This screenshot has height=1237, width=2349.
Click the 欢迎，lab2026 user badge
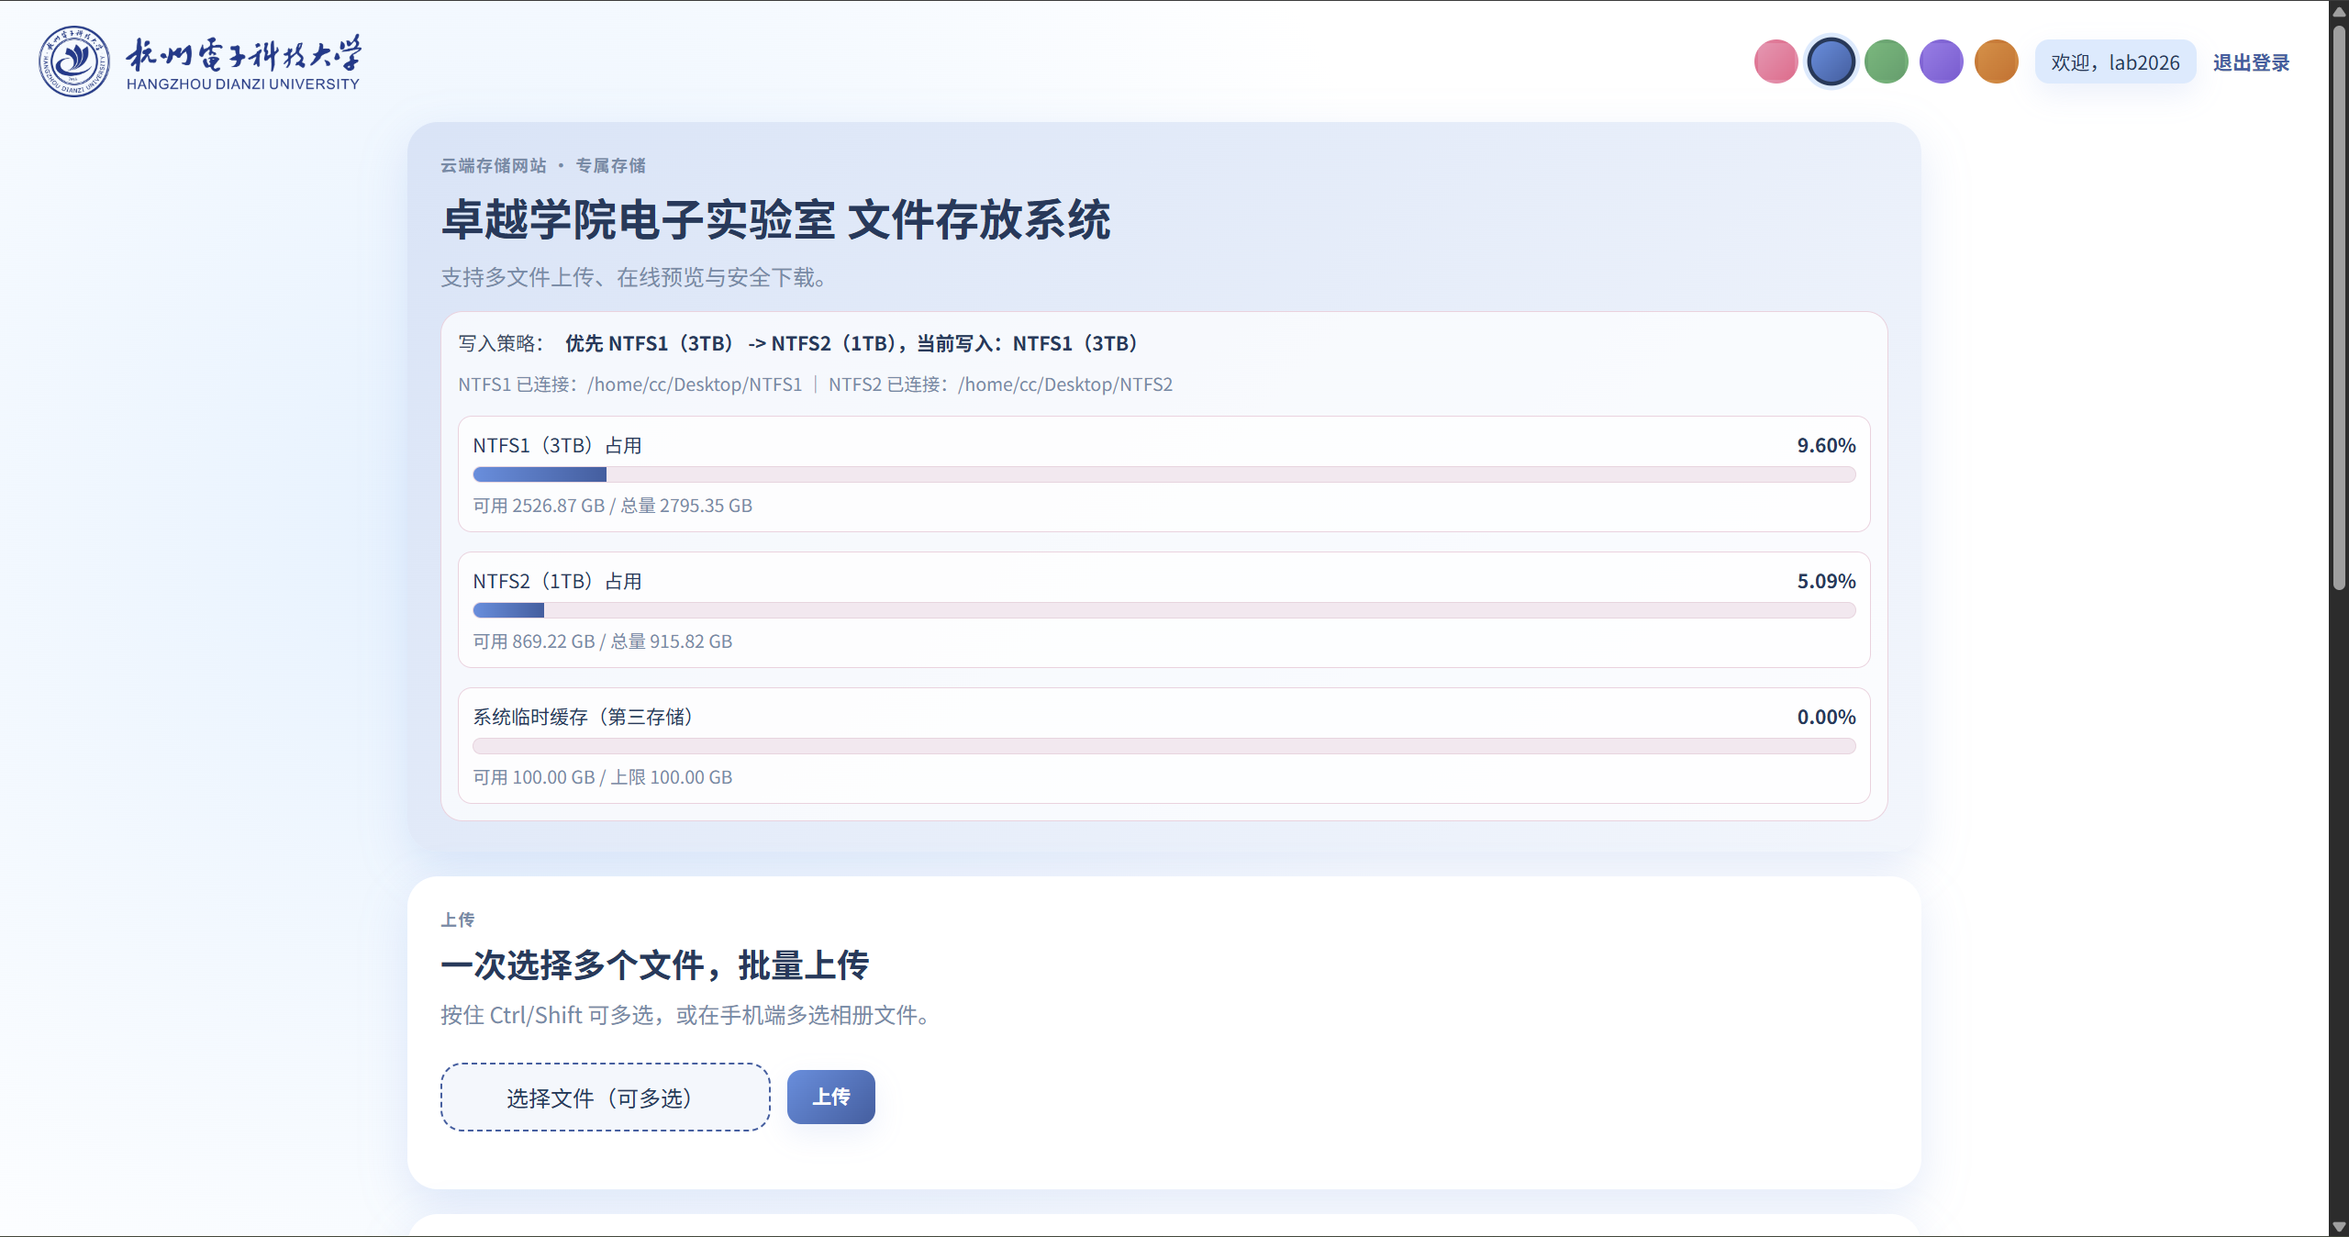(2115, 62)
